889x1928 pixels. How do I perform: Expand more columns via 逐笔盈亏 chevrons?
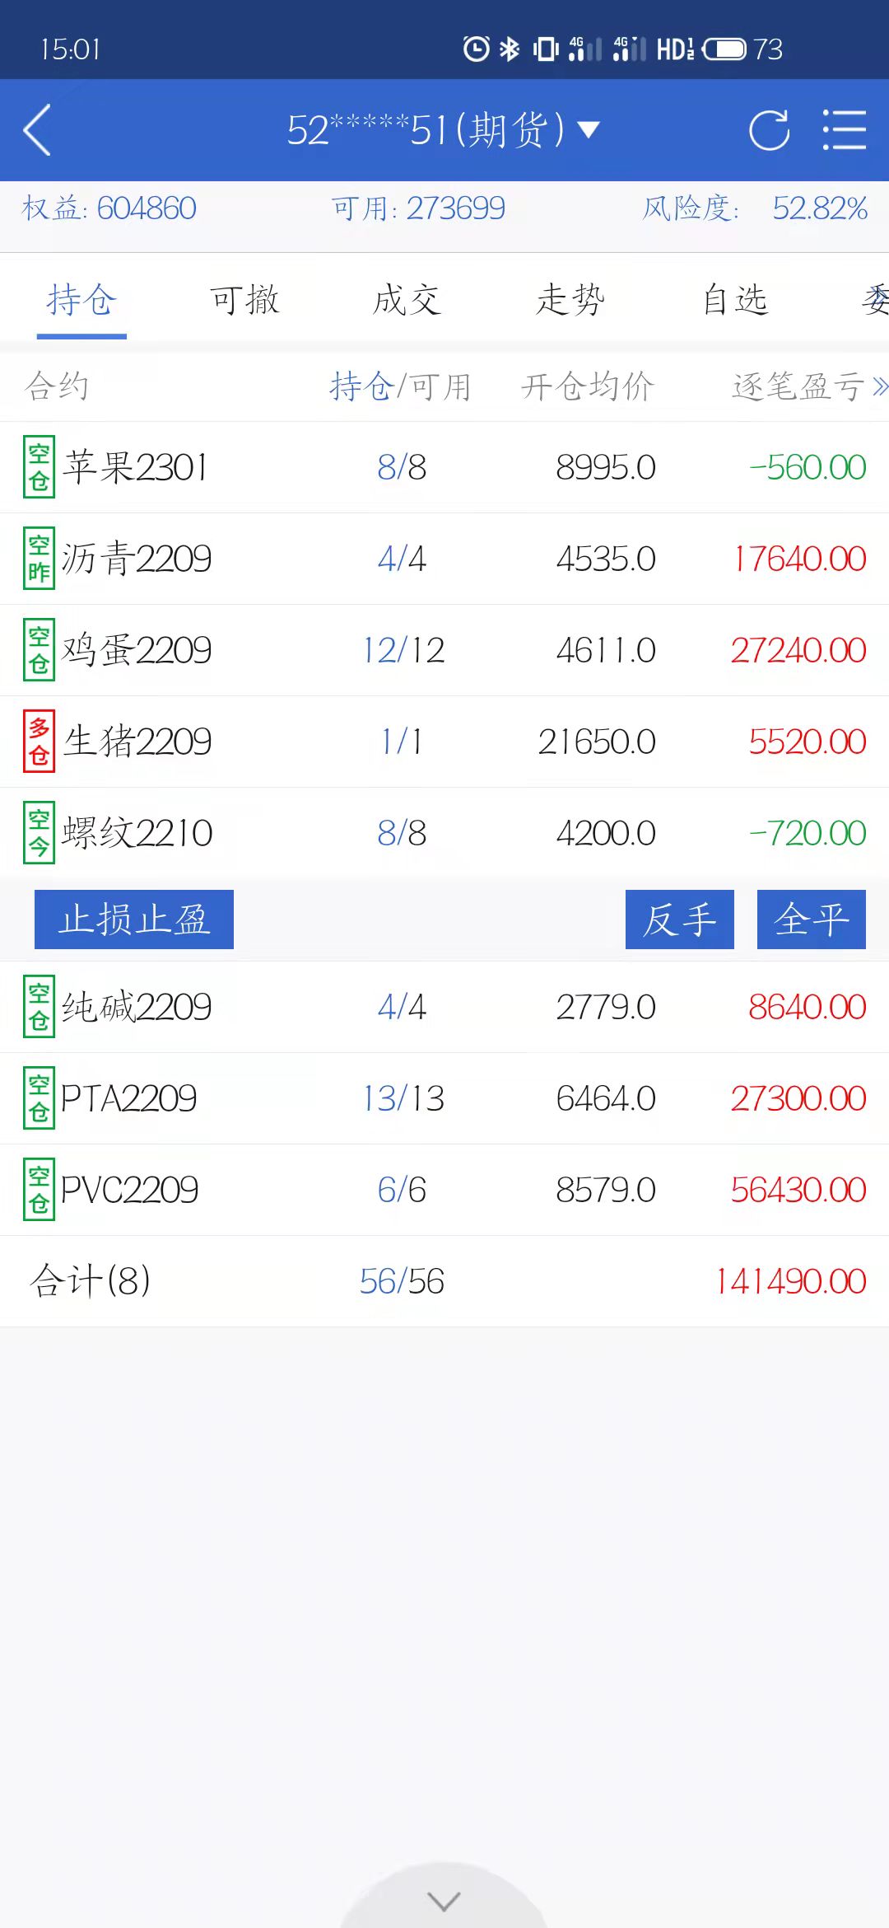coord(880,386)
